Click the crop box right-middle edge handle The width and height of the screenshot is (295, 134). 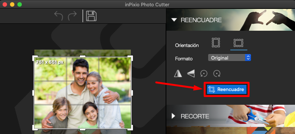[132, 93]
